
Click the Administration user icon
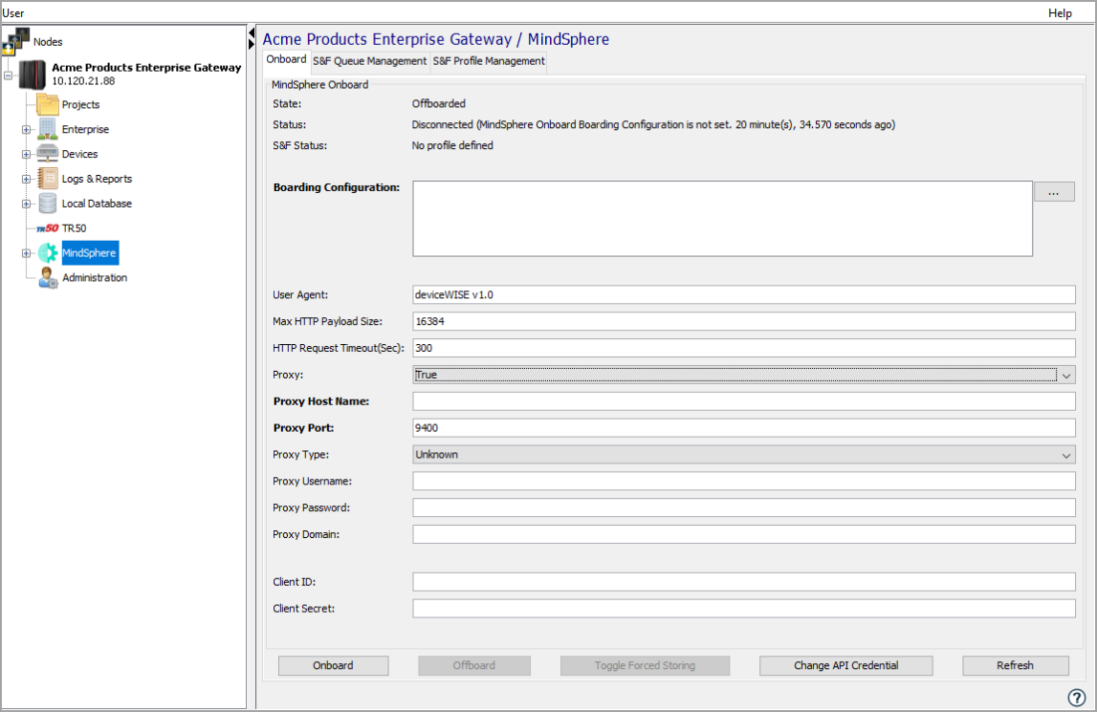pos(48,278)
